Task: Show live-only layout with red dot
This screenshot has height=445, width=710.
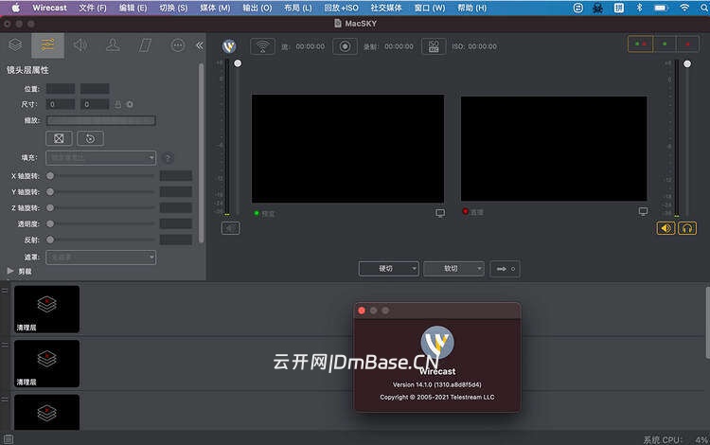Action: point(688,44)
